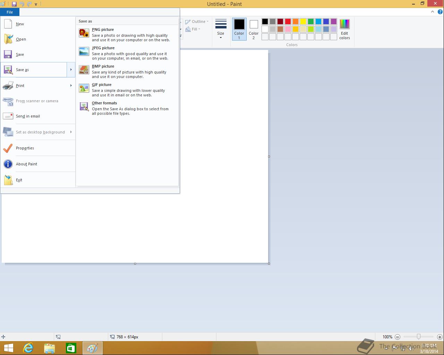The height and width of the screenshot is (355, 444).
Task: Open Edit colors rainbow icon
Action: point(344,24)
